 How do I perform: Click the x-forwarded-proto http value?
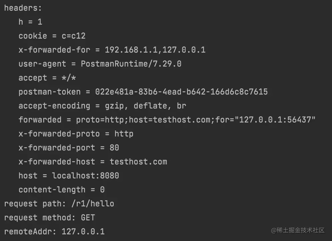(x=124, y=134)
